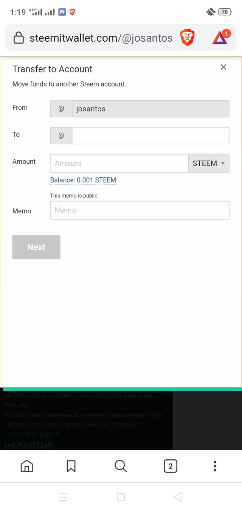Tap the steemitwallet.com address bar
Screen dimensions: 242x512
[x=101, y=38]
